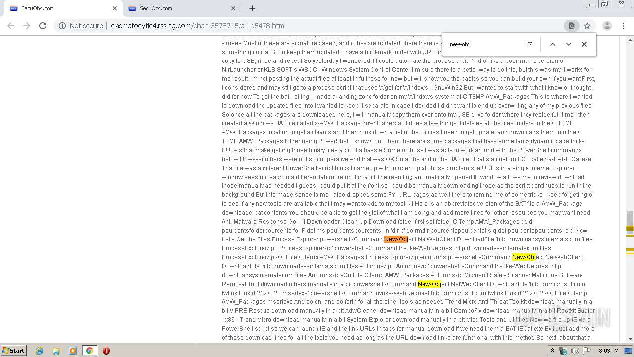Screen dimensions: 634x357
Task: Open the Windows Start menu
Action: [x=14, y=351]
